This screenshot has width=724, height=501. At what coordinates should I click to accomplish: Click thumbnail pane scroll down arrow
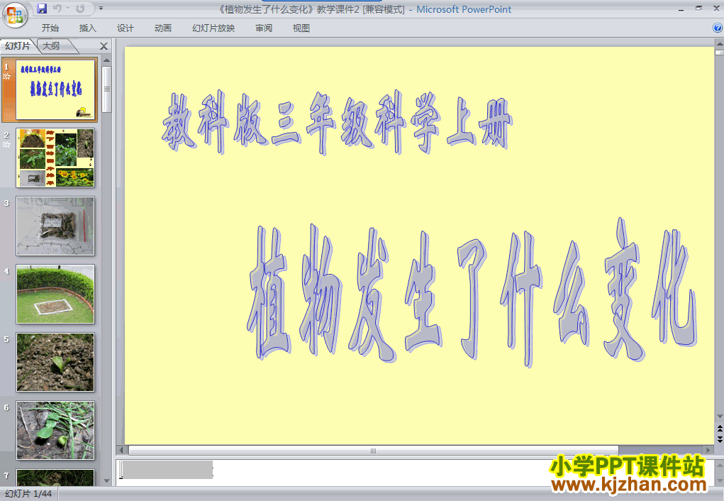pos(106,480)
